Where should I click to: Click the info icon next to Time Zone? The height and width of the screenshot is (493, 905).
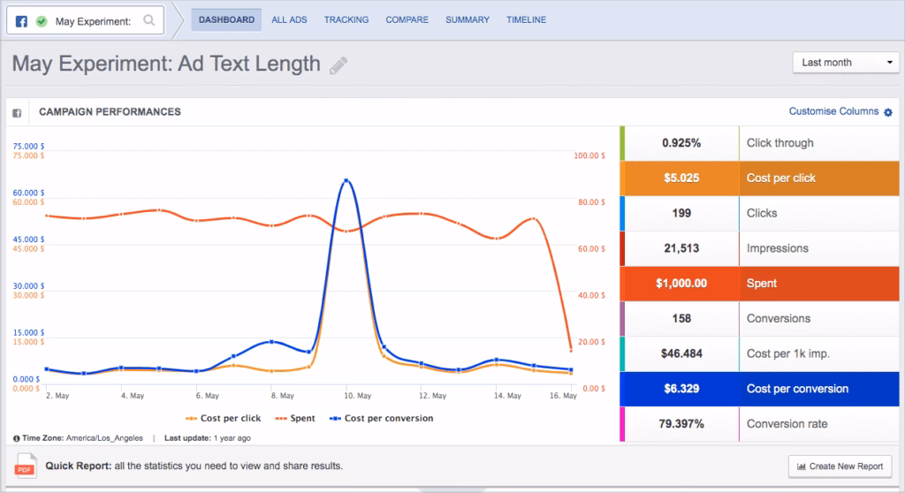point(17,438)
